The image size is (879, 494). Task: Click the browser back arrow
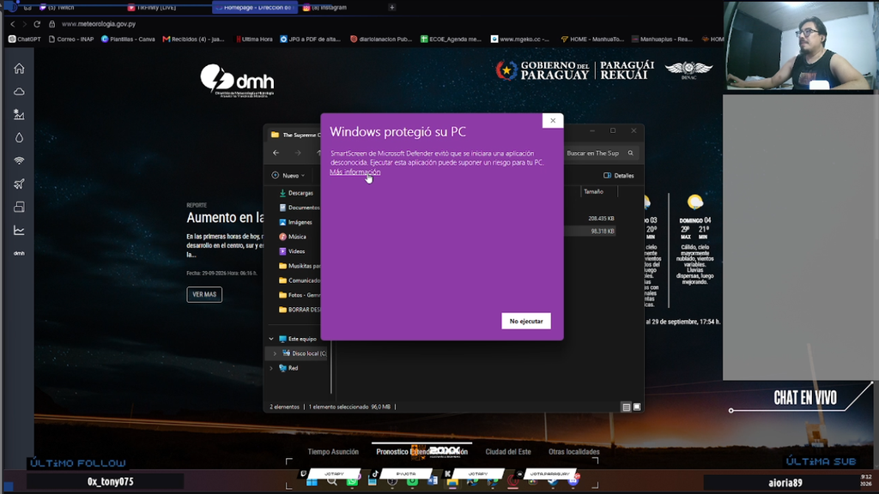pyautogui.click(x=12, y=24)
